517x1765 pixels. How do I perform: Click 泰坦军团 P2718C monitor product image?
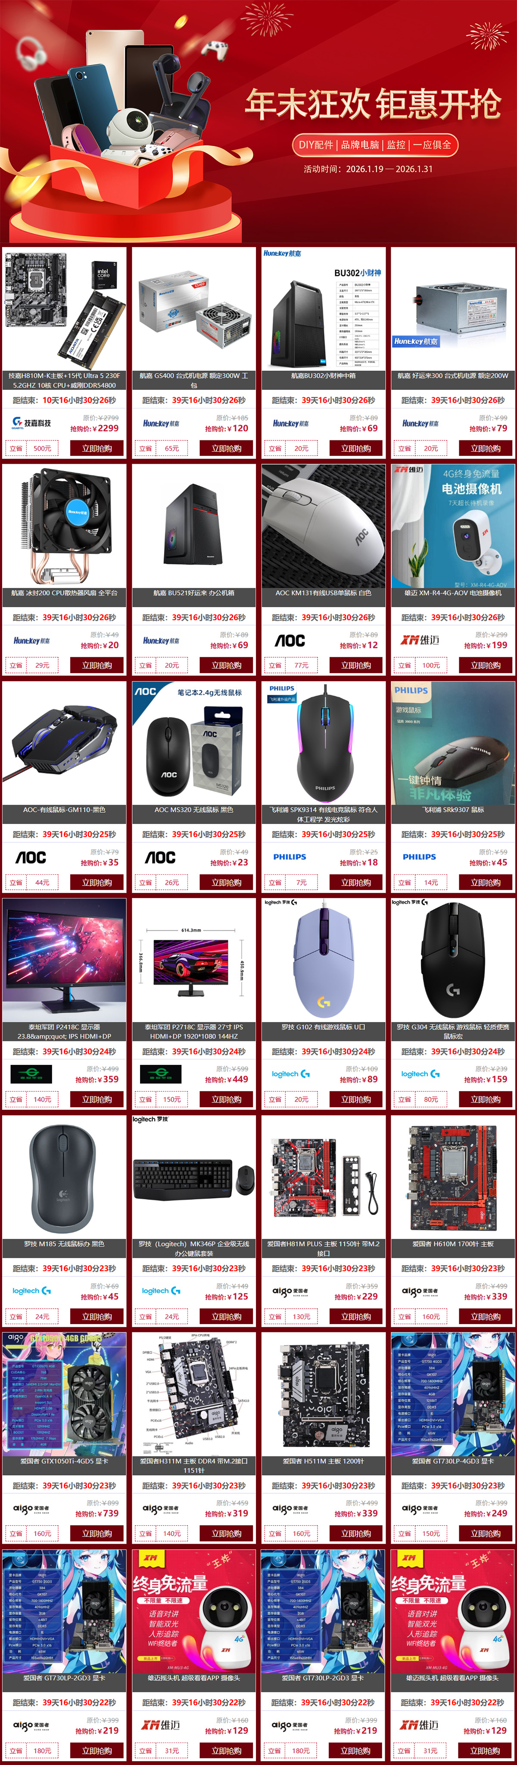194,959
